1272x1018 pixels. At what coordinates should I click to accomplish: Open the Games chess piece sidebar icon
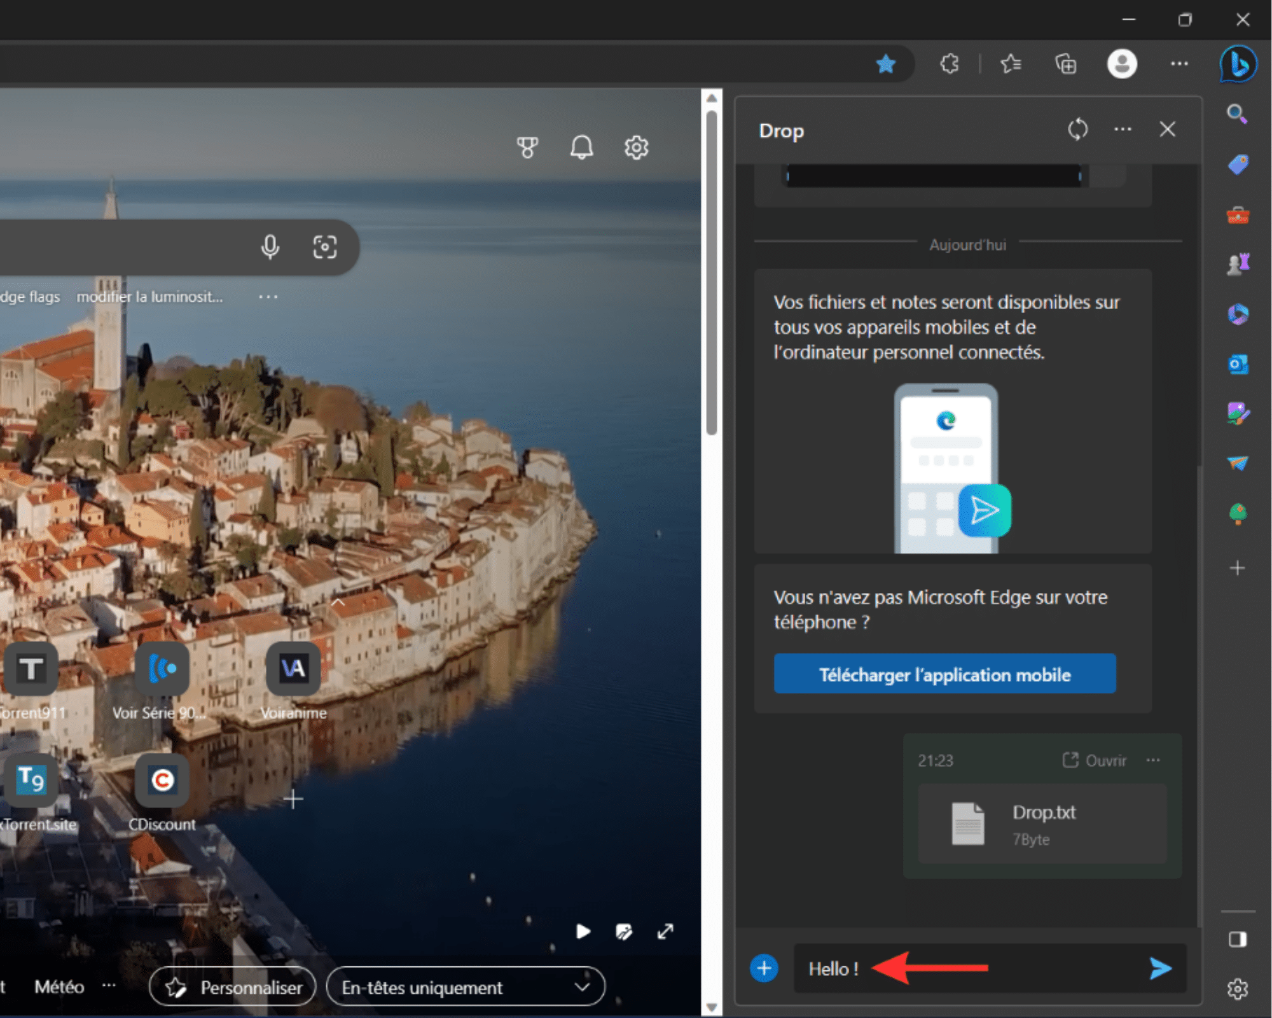click(1238, 264)
